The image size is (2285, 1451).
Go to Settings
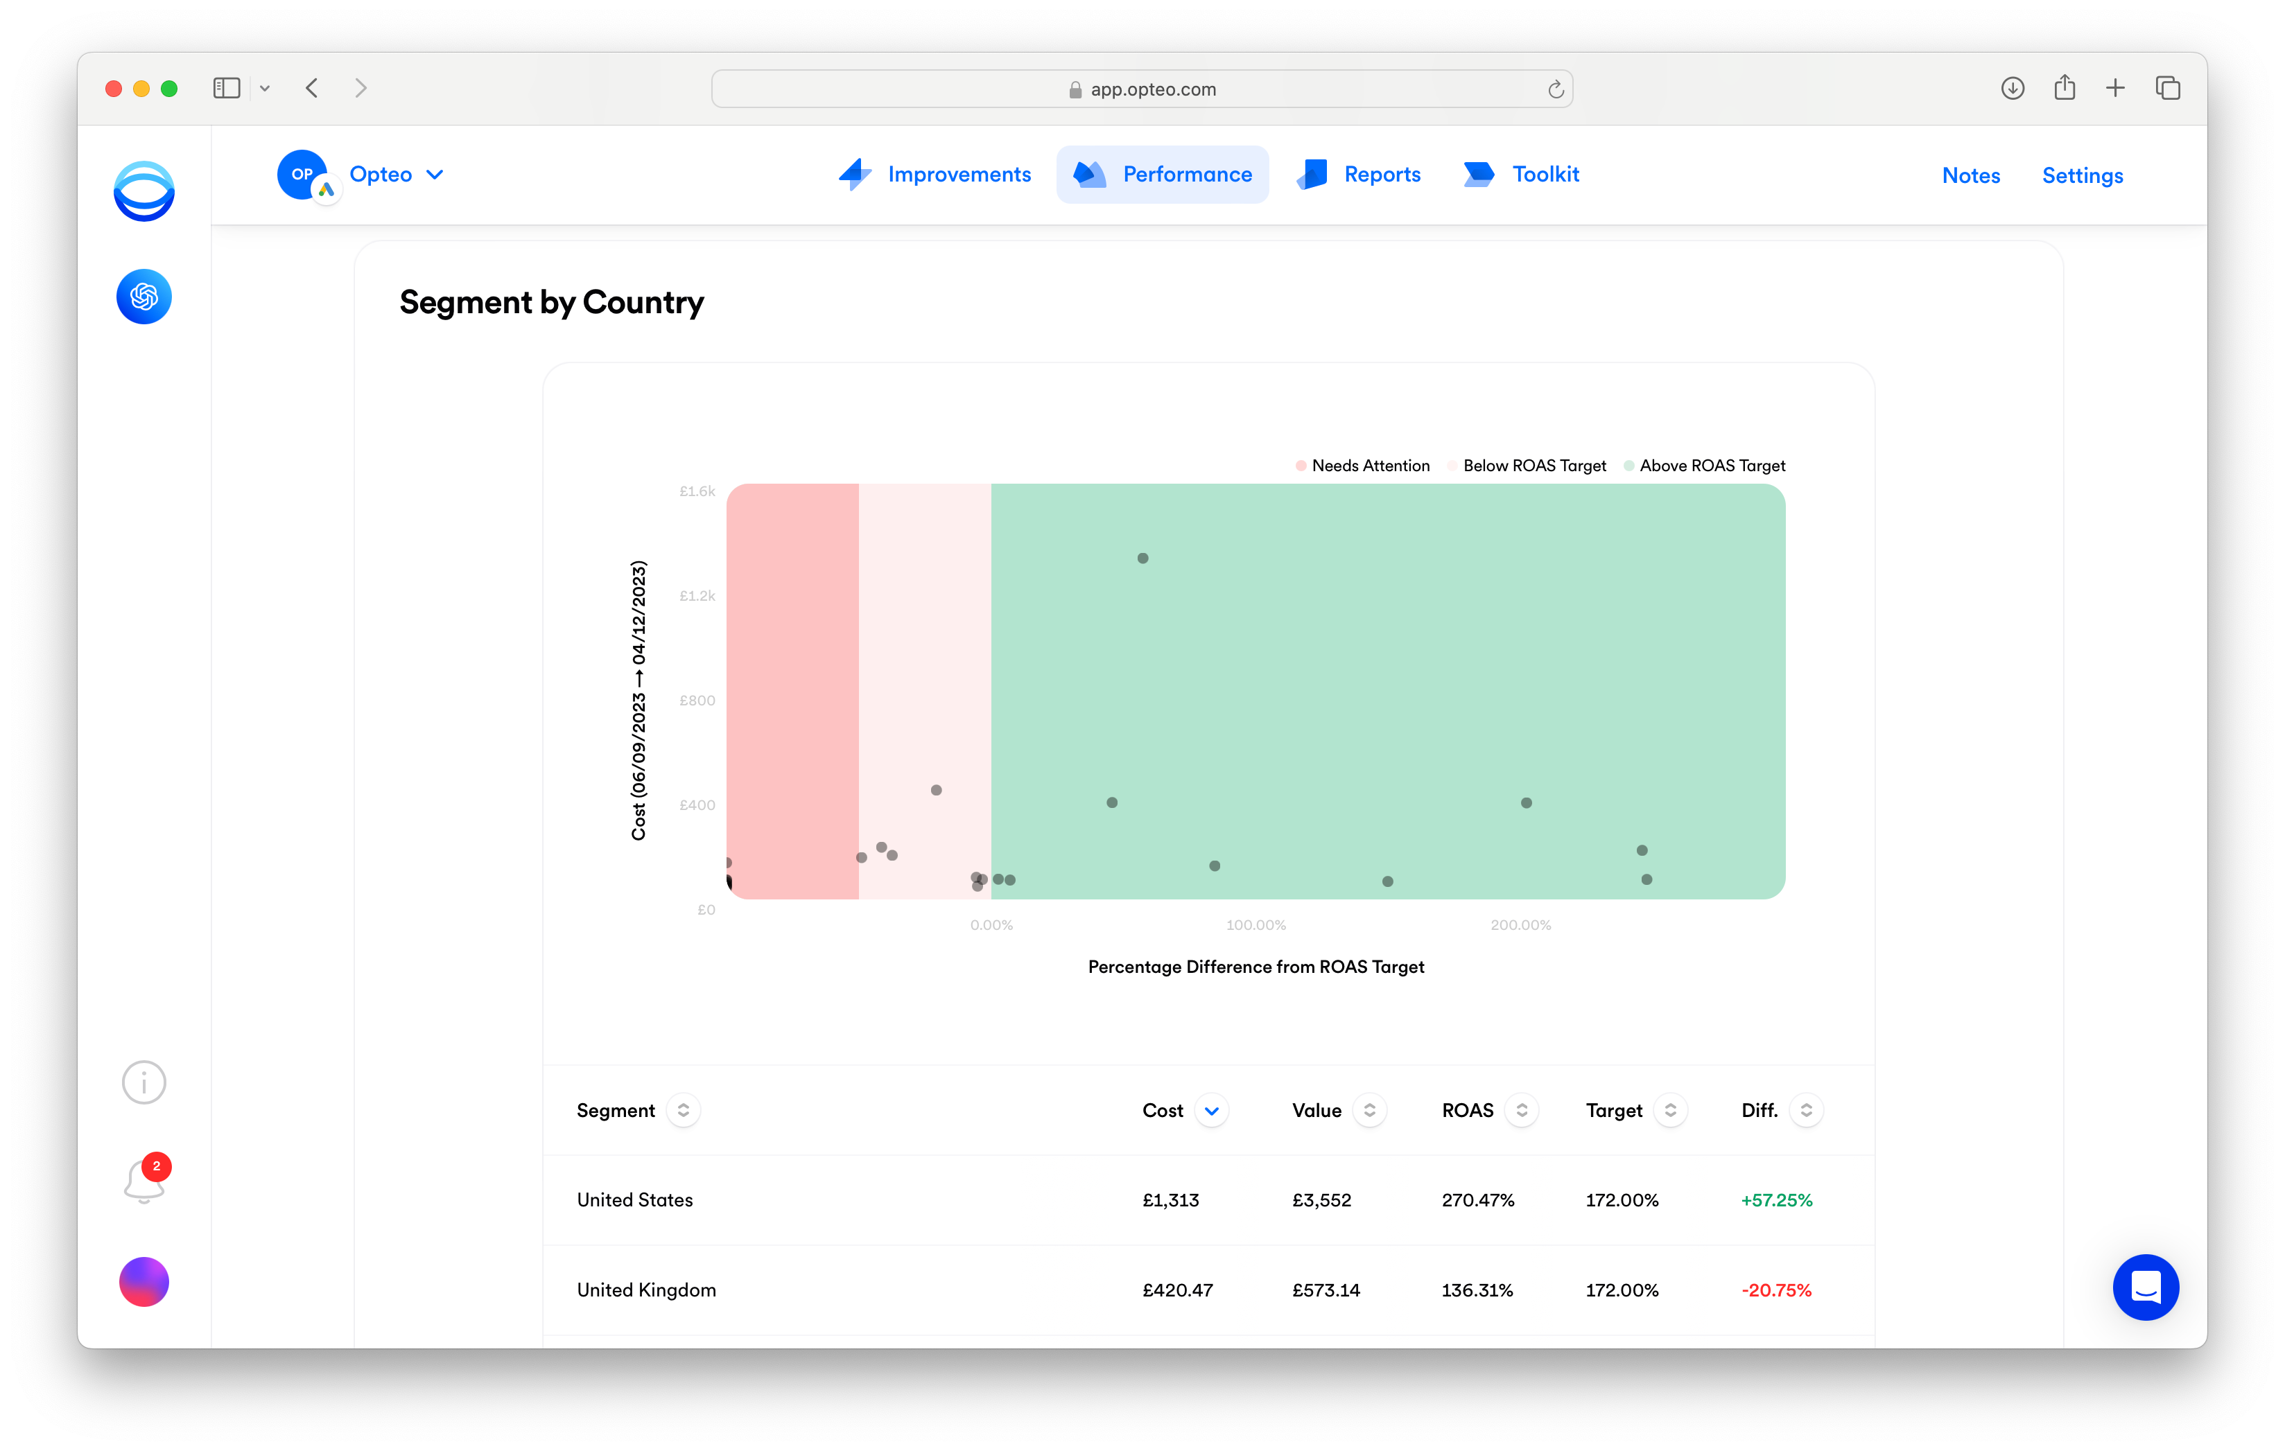(x=2082, y=175)
